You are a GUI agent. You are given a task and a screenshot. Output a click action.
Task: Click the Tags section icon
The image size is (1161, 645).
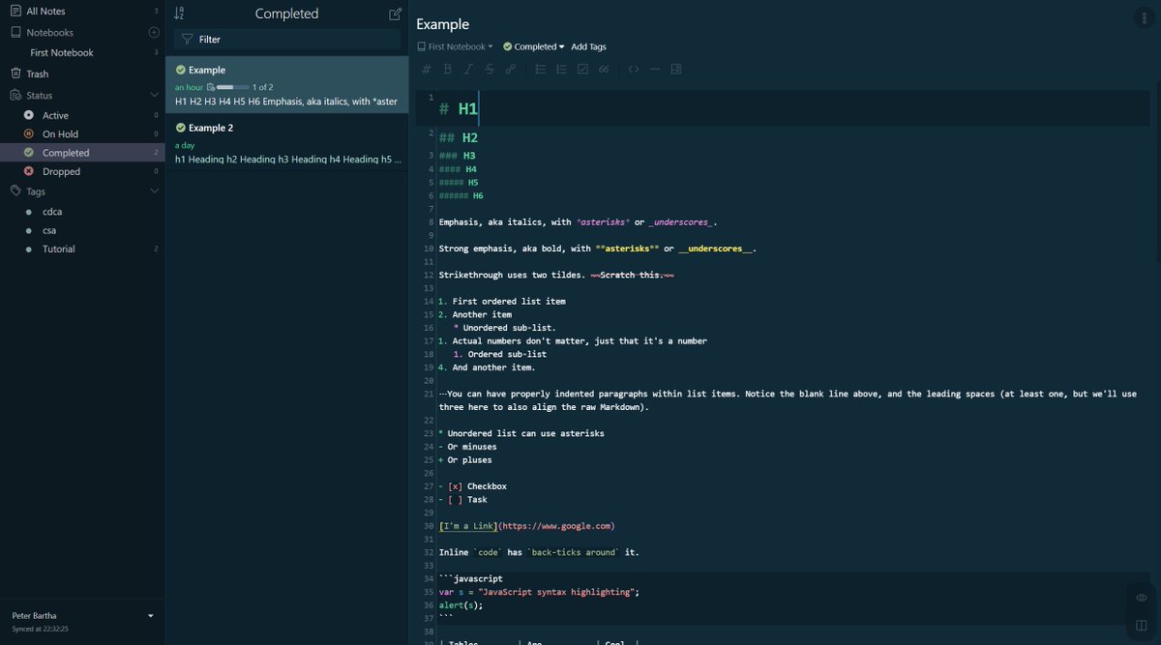pos(15,191)
